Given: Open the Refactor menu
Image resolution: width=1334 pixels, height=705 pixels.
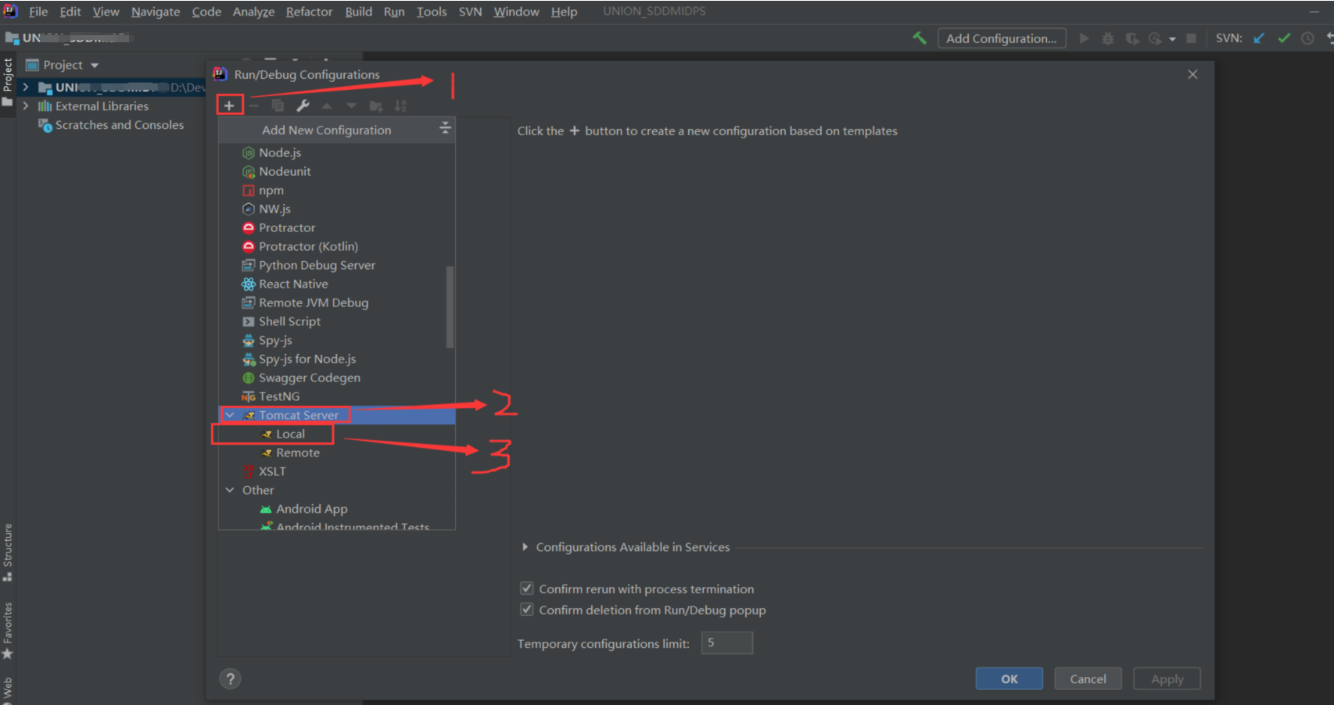Looking at the screenshot, I should [x=309, y=12].
